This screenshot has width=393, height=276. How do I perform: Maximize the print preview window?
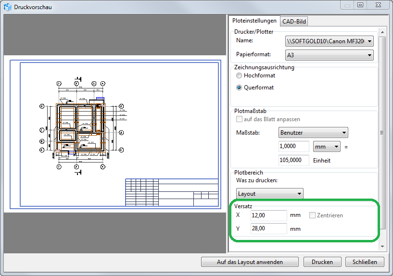[x=360, y=5]
